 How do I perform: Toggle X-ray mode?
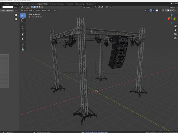click(x=162, y=10)
